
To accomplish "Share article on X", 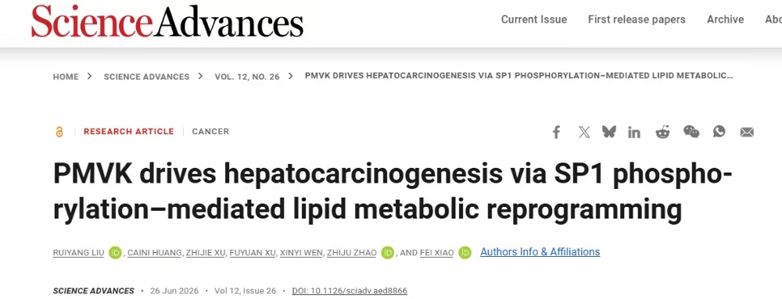I will coord(584,132).
